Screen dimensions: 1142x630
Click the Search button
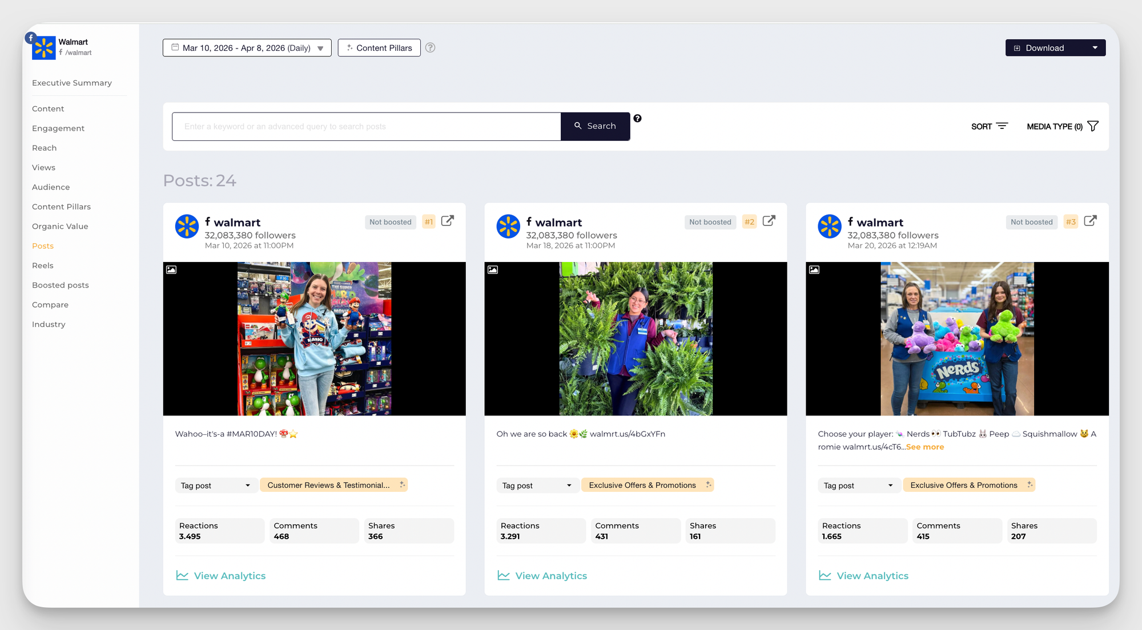[595, 126]
